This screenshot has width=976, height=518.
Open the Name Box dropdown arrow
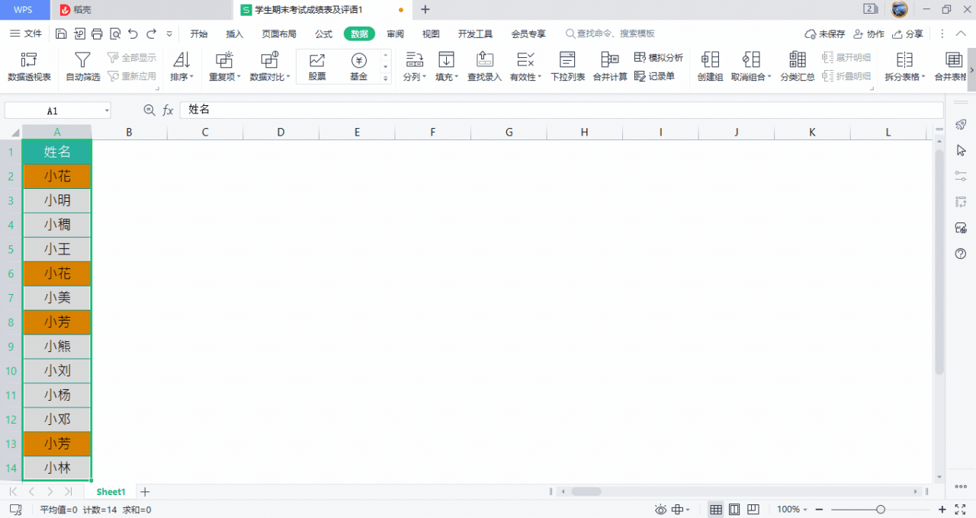pos(106,110)
